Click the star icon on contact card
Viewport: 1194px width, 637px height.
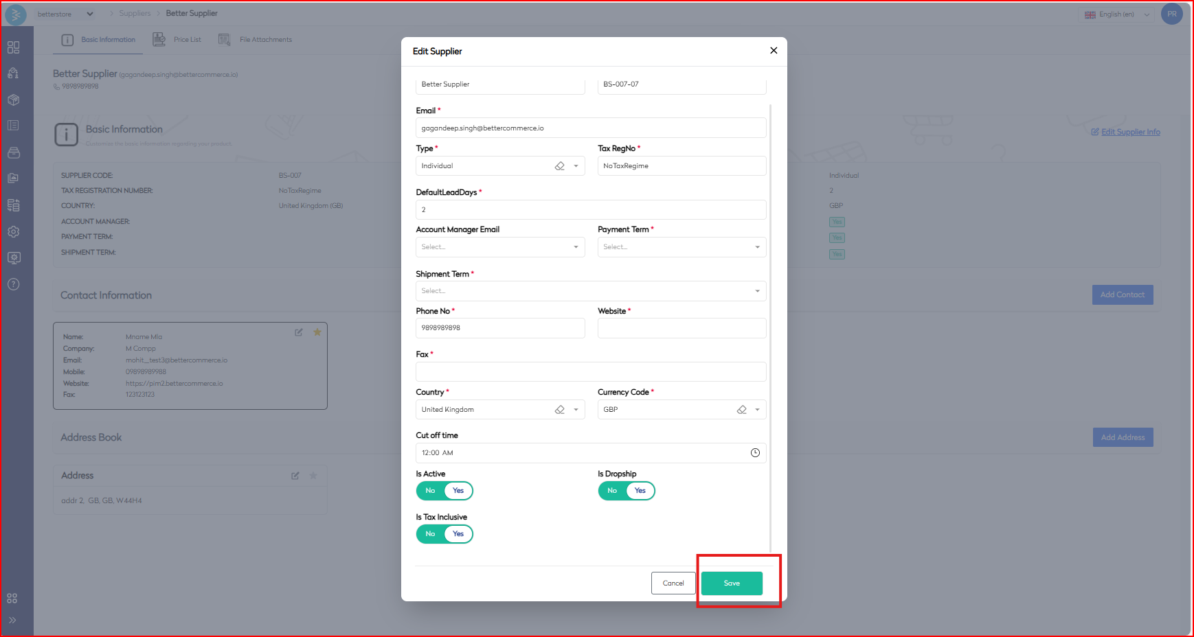(317, 332)
